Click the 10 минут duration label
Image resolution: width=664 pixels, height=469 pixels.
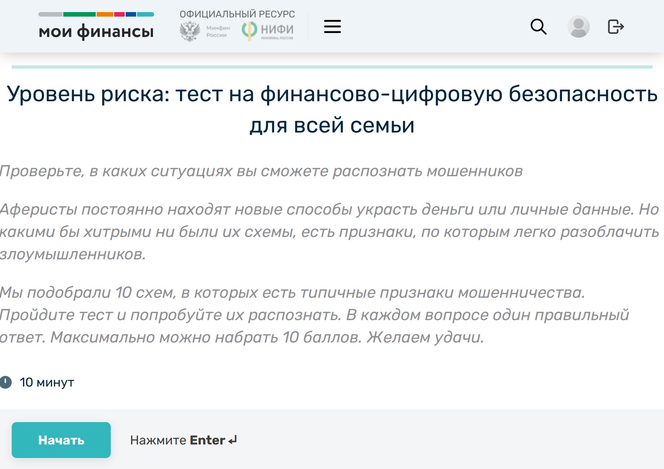[x=47, y=382]
